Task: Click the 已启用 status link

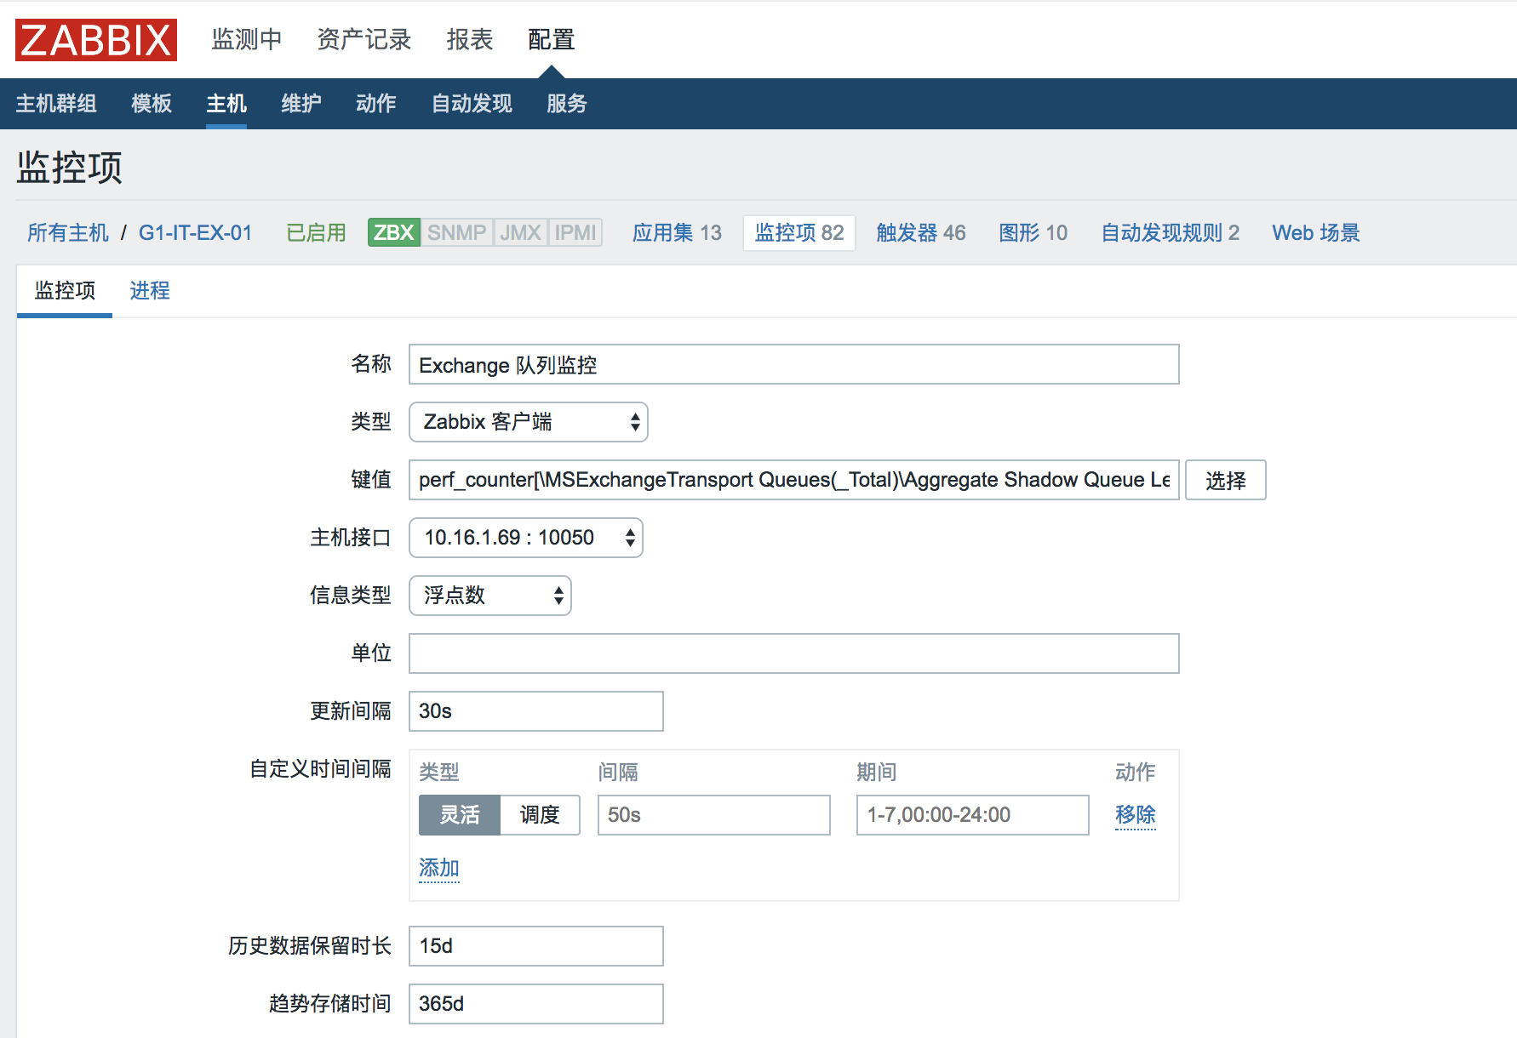Action: [x=316, y=233]
